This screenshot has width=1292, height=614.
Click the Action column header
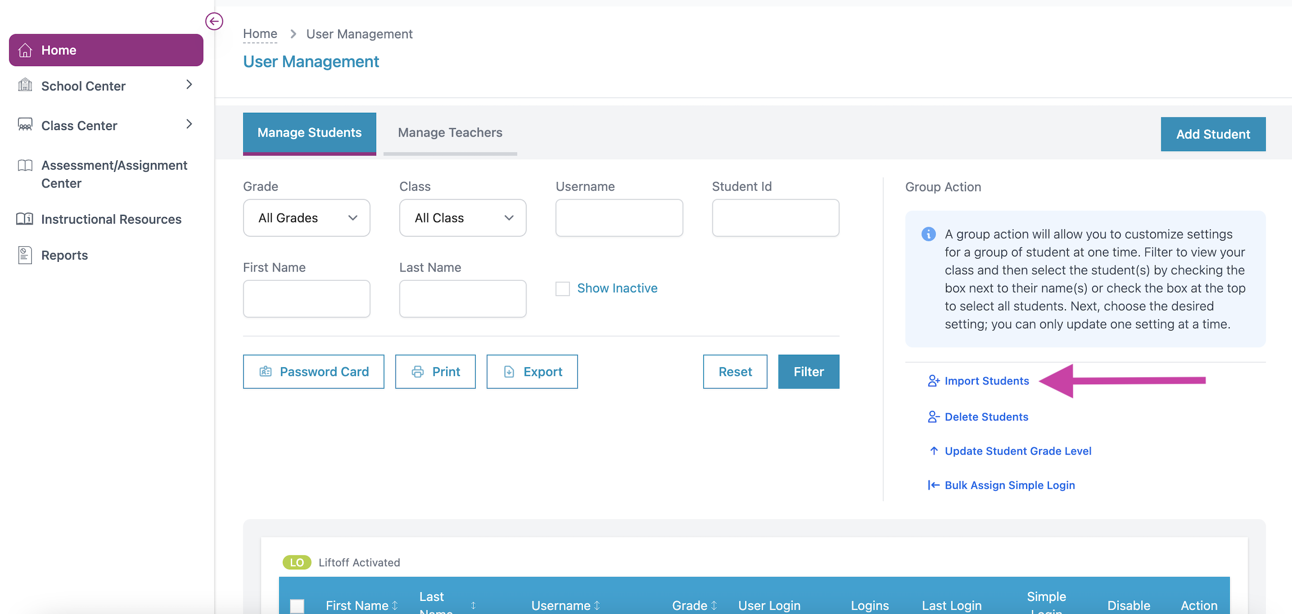tap(1199, 606)
